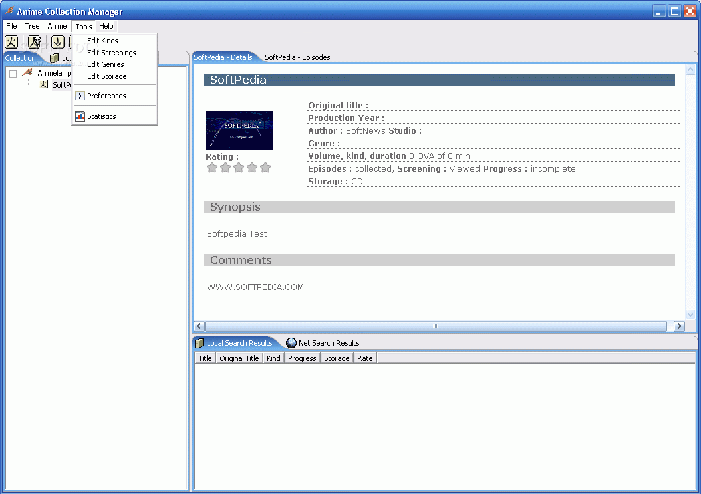Open the Anime menu

coord(57,26)
